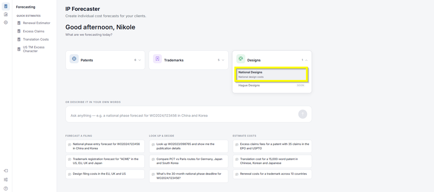434x192 pixels.
Task: Click the ESTIMATE COSTS heading
Action: pos(244,136)
